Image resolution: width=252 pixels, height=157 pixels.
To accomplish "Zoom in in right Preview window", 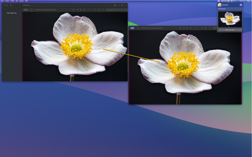I will [x=187, y=28].
